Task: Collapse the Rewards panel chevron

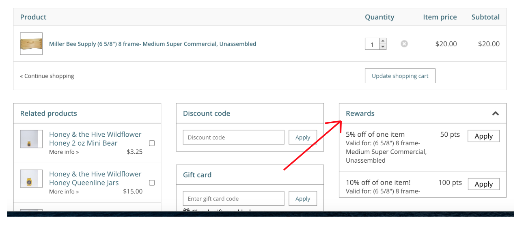Action: pos(495,114)
